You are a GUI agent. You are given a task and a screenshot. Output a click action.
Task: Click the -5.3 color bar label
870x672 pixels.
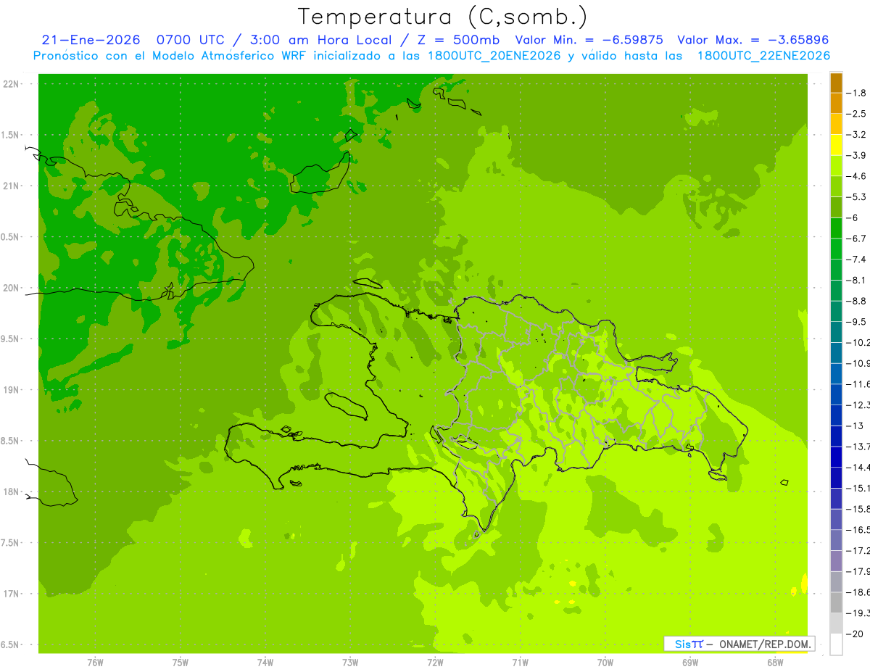coord(856,197)
